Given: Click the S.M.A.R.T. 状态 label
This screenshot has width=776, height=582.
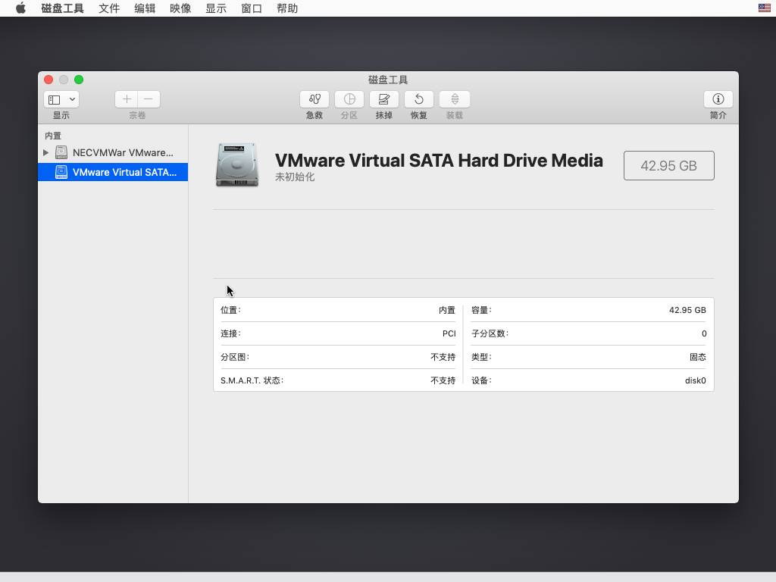Looking at the screenshot, I should click(x=252, y=380).
